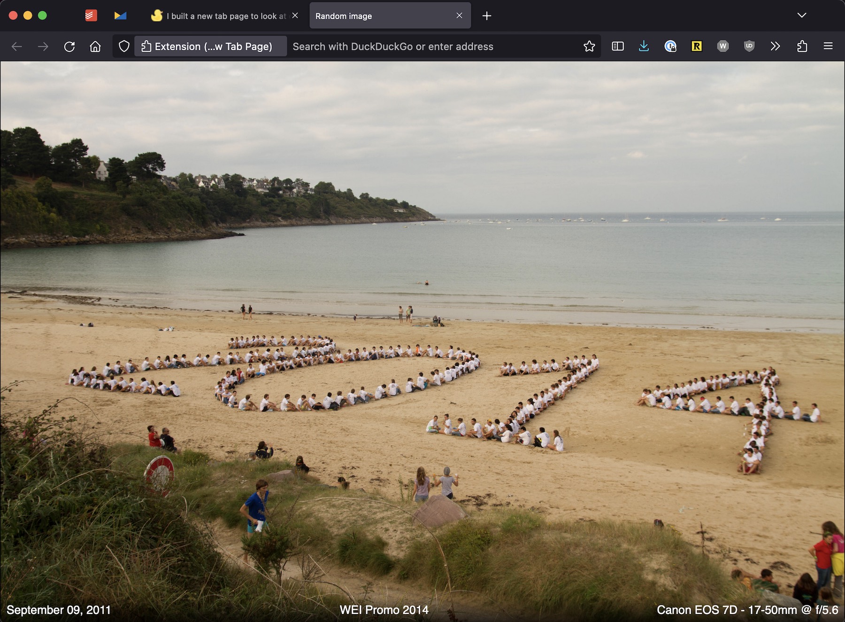Expand the toolbar overflow chevrons
Screen dimensions: 845x622
(776, 47)
